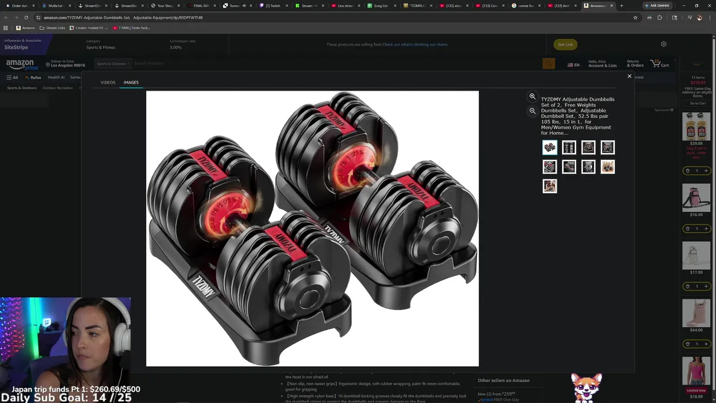This screenshot has width=716, height=403.
Task: Go back with browser back arrow
Action: tap(6, 17)
